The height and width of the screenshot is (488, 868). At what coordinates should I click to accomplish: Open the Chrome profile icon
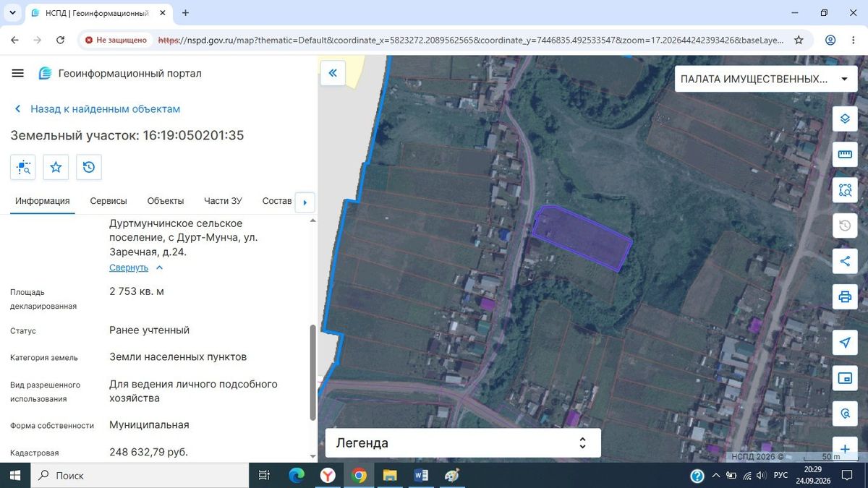coord(830,40)
